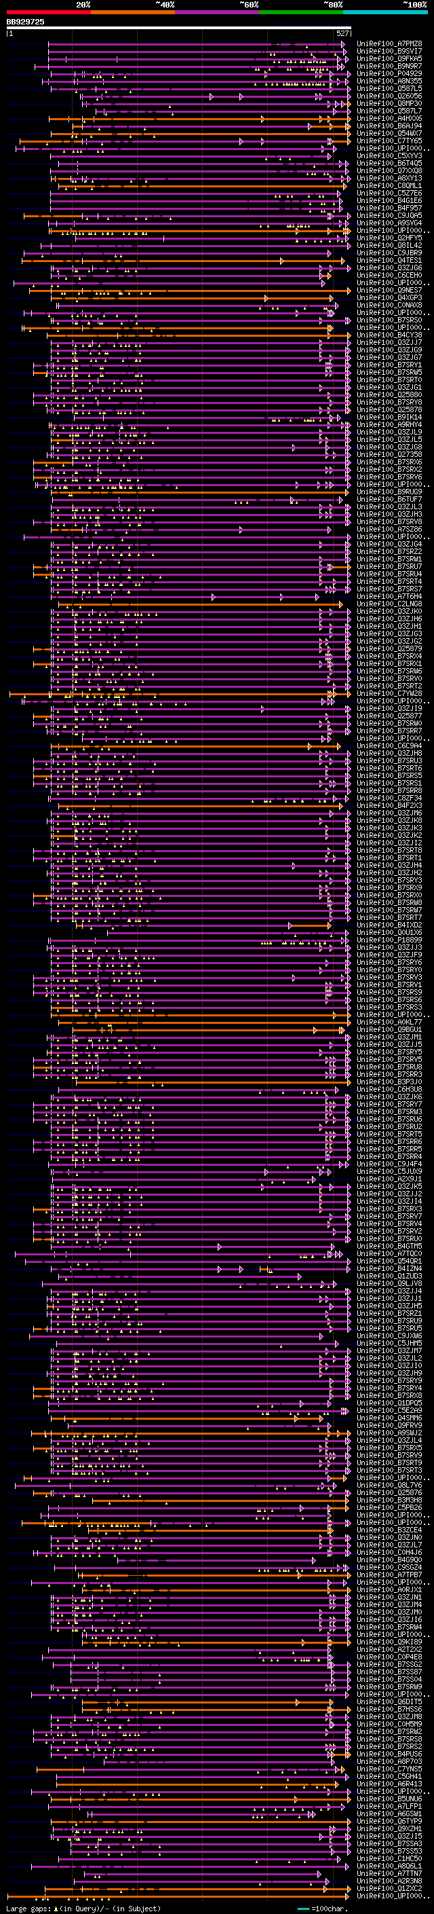The width and height of the screenshot is (434, 1914).
Task: Select the UniRef100_Q9KI89 label
Action: coord(389,1642)
